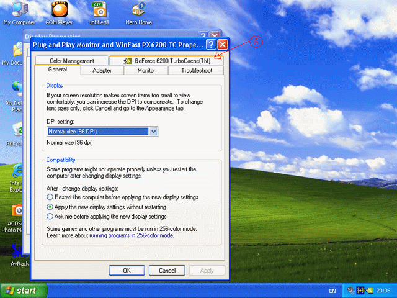Click the 'Compatibility' group heading
The height and width of the screenshot is (298, 397).
(61, 160)
